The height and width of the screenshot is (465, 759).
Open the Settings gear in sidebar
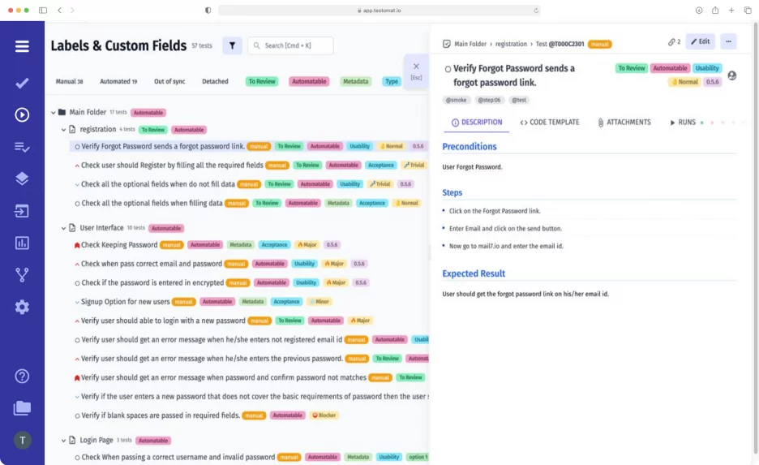click(22, 307)
